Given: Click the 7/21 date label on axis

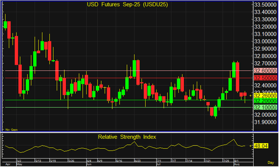Looking at the screenshot, I should pos(208,161).
